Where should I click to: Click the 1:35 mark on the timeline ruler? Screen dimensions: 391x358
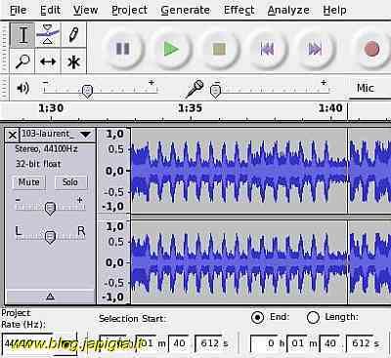pyautogui.click(x=190, y=108)
